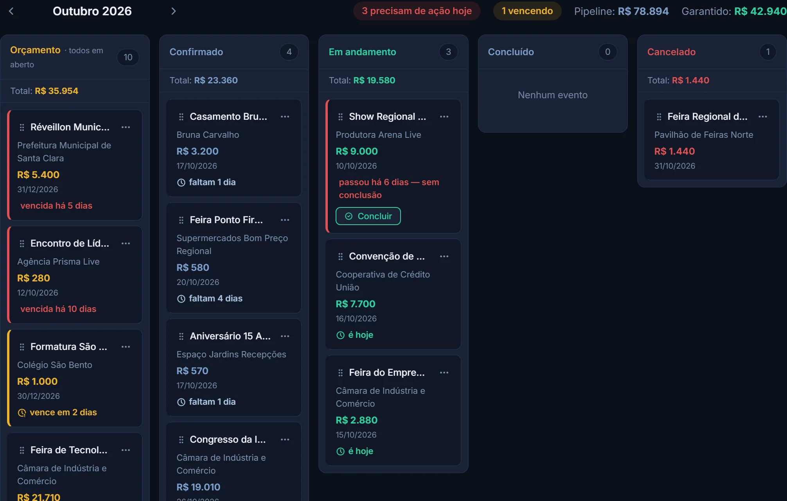Viewport: 787px width, 501px height.
Task: Select the Confirmado column header
Action: pos(234,52)
